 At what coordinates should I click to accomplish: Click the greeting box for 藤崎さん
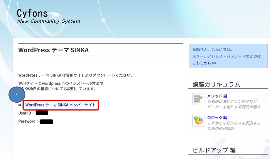tap(228, 56)
